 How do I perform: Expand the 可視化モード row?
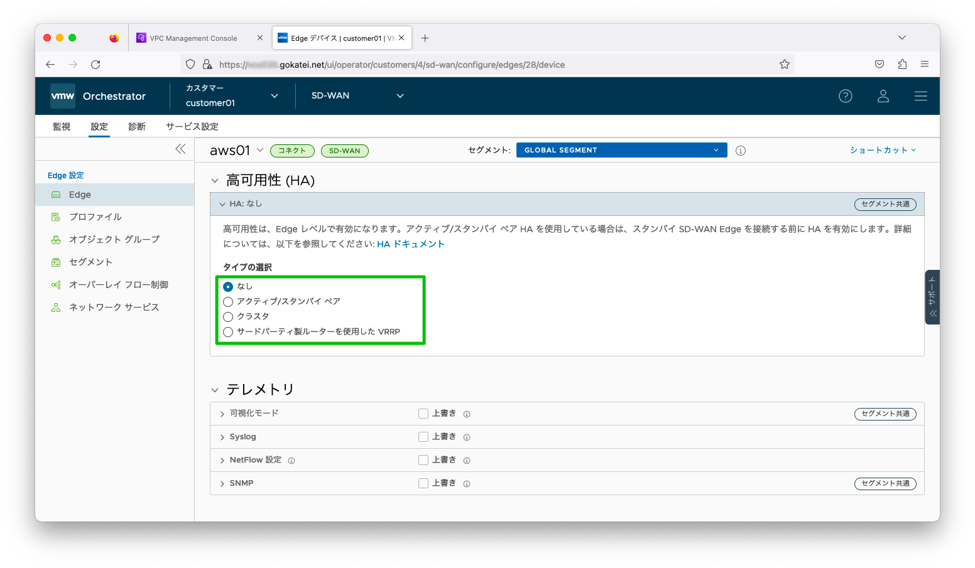(x=222, y=414)
